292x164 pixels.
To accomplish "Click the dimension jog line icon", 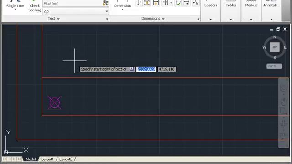I will point(196,3).
